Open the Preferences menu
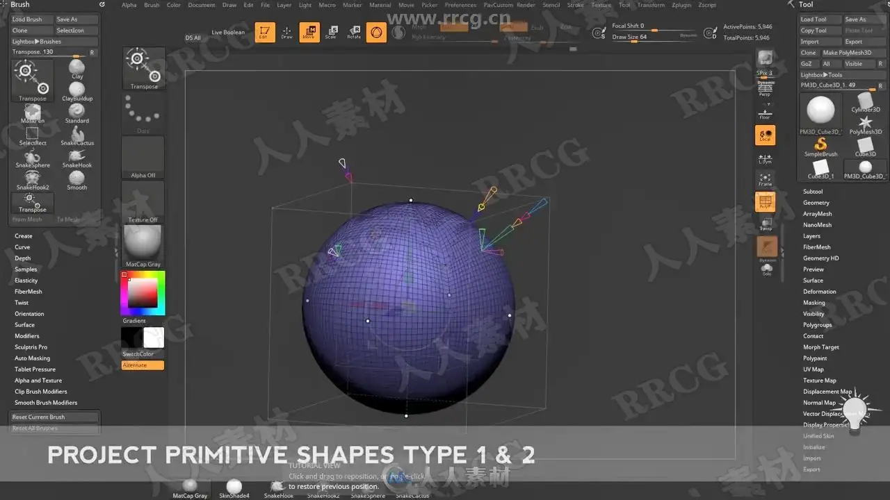890x500 pixels. (x=461, y=5)
